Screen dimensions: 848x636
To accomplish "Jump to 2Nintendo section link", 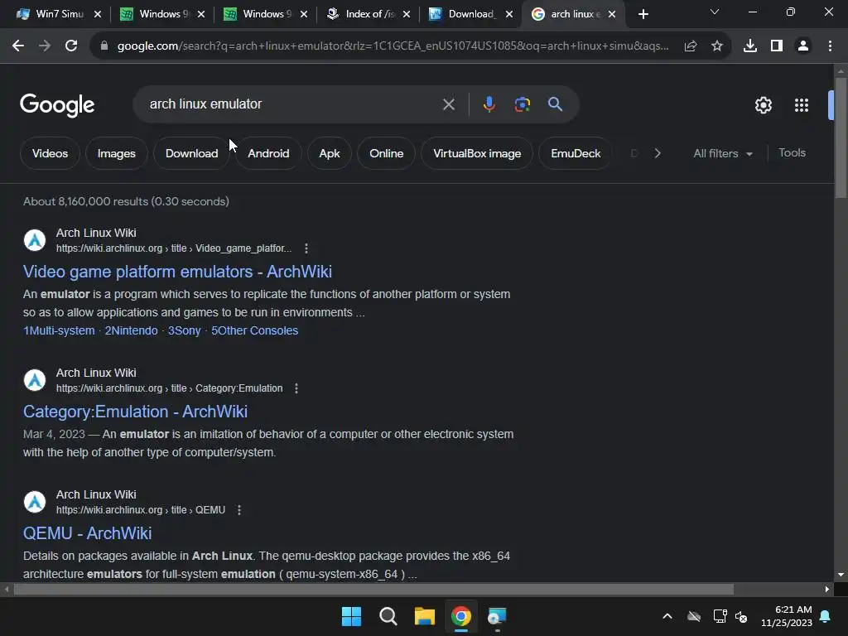I will click(x=131, y=330).
